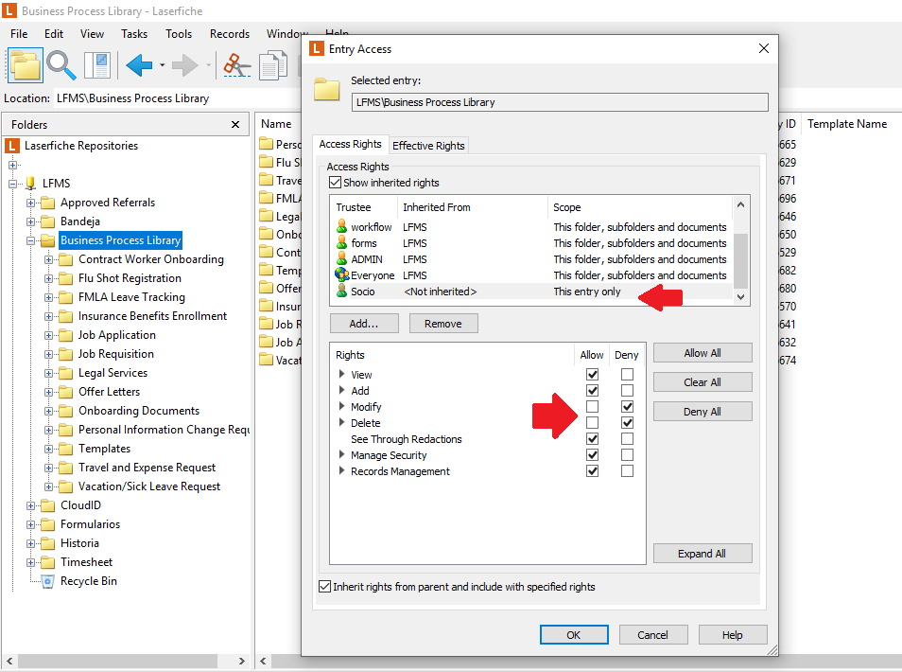Select the ADMIN trustee user icon

342,258
